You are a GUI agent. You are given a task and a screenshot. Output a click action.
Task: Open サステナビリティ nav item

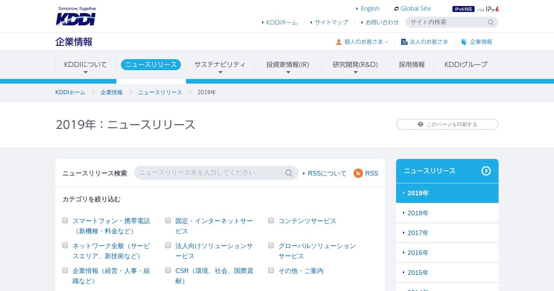(x=220, y=65)
